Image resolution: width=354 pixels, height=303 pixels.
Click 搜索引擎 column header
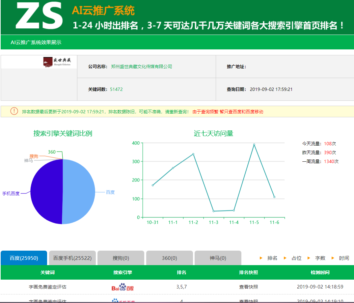click(123, 272)
